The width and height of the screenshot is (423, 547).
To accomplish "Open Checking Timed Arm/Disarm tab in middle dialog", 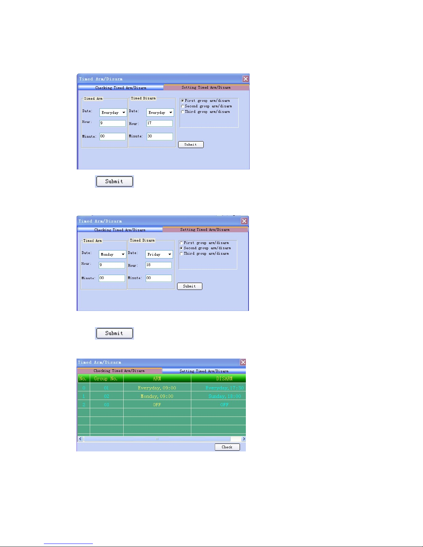I will pyautogui.click(x=120, y=230).
